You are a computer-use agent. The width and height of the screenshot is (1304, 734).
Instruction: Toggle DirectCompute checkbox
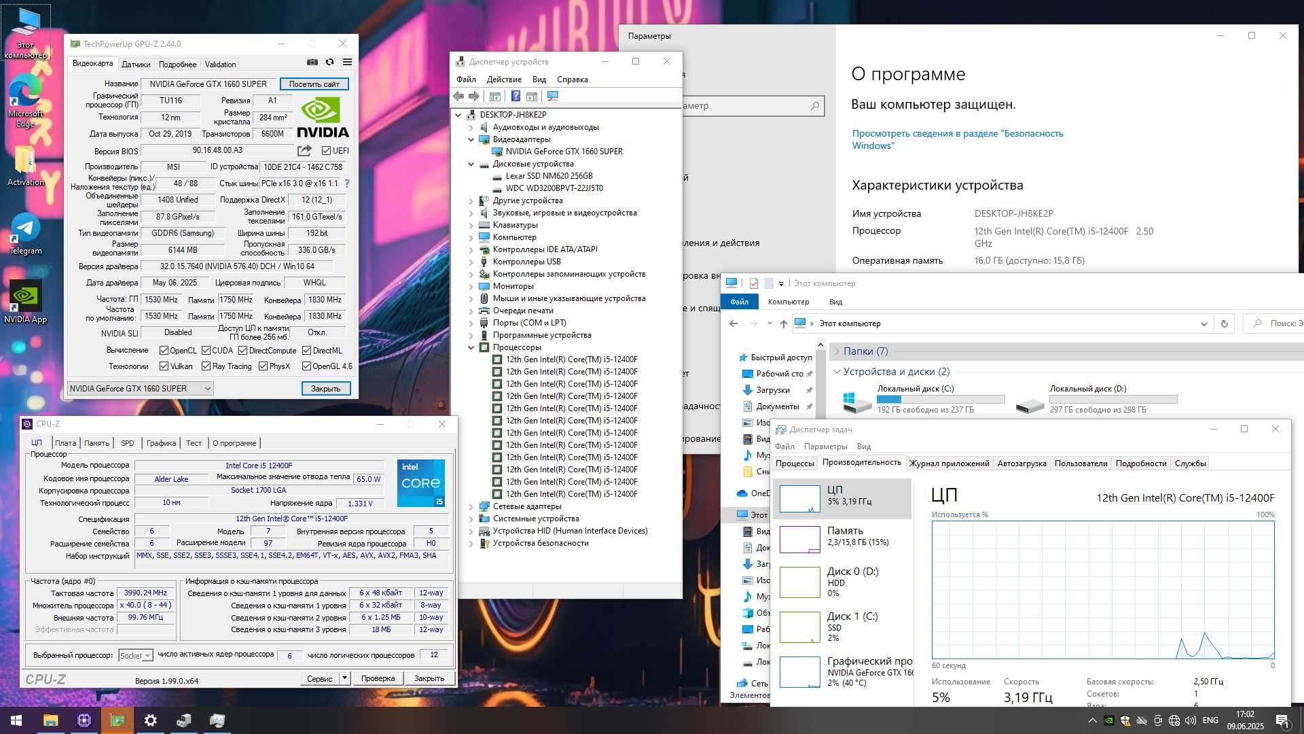tap(242, 351)
